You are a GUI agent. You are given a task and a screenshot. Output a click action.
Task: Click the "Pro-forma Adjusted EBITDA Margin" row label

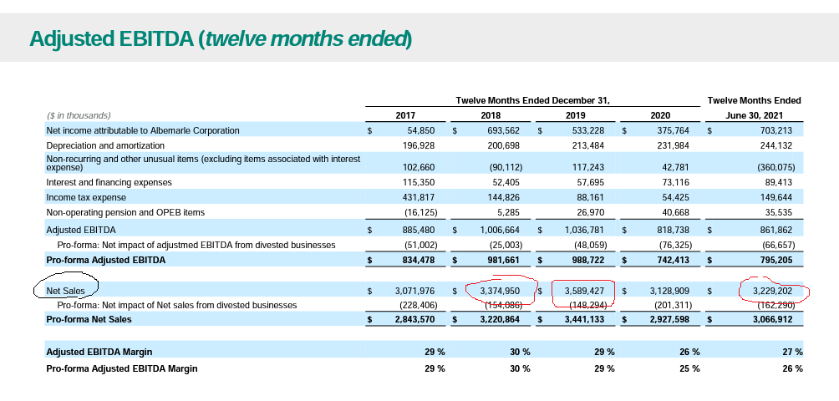click(122, 368)
